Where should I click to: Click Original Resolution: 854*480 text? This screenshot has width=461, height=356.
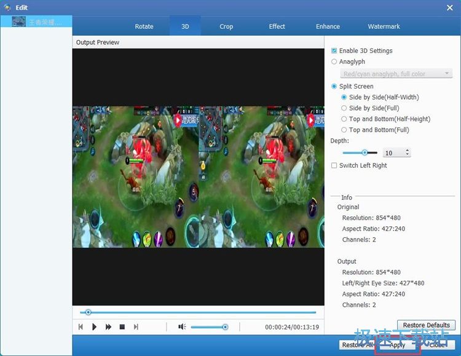(x=371, y=218)
